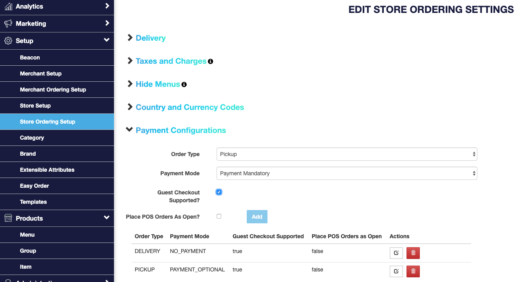
Task: Click the Setup gear icon
Action: (8, 41)
